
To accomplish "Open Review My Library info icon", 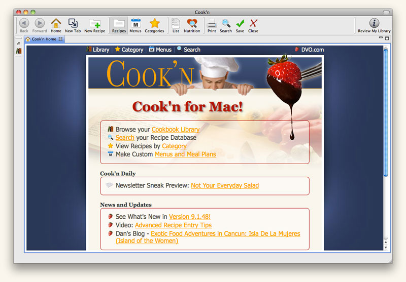I will point(374,25).
